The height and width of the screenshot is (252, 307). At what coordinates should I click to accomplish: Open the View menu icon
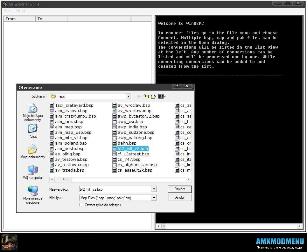[x=162, y=96]
